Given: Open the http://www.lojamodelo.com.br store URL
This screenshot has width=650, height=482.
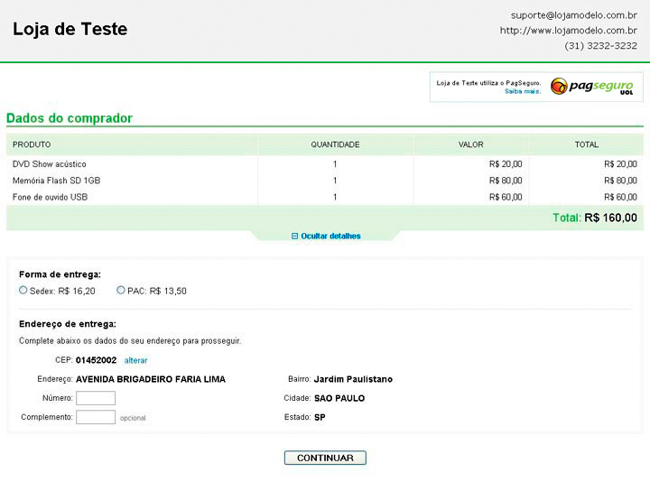Looking at the screenshot, I should (x=569, y=30).
